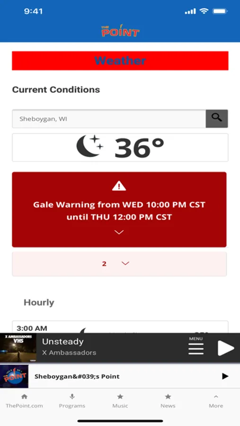
Task: Tap the moon and stars weather icon
Action: click(x=89, y=146)
